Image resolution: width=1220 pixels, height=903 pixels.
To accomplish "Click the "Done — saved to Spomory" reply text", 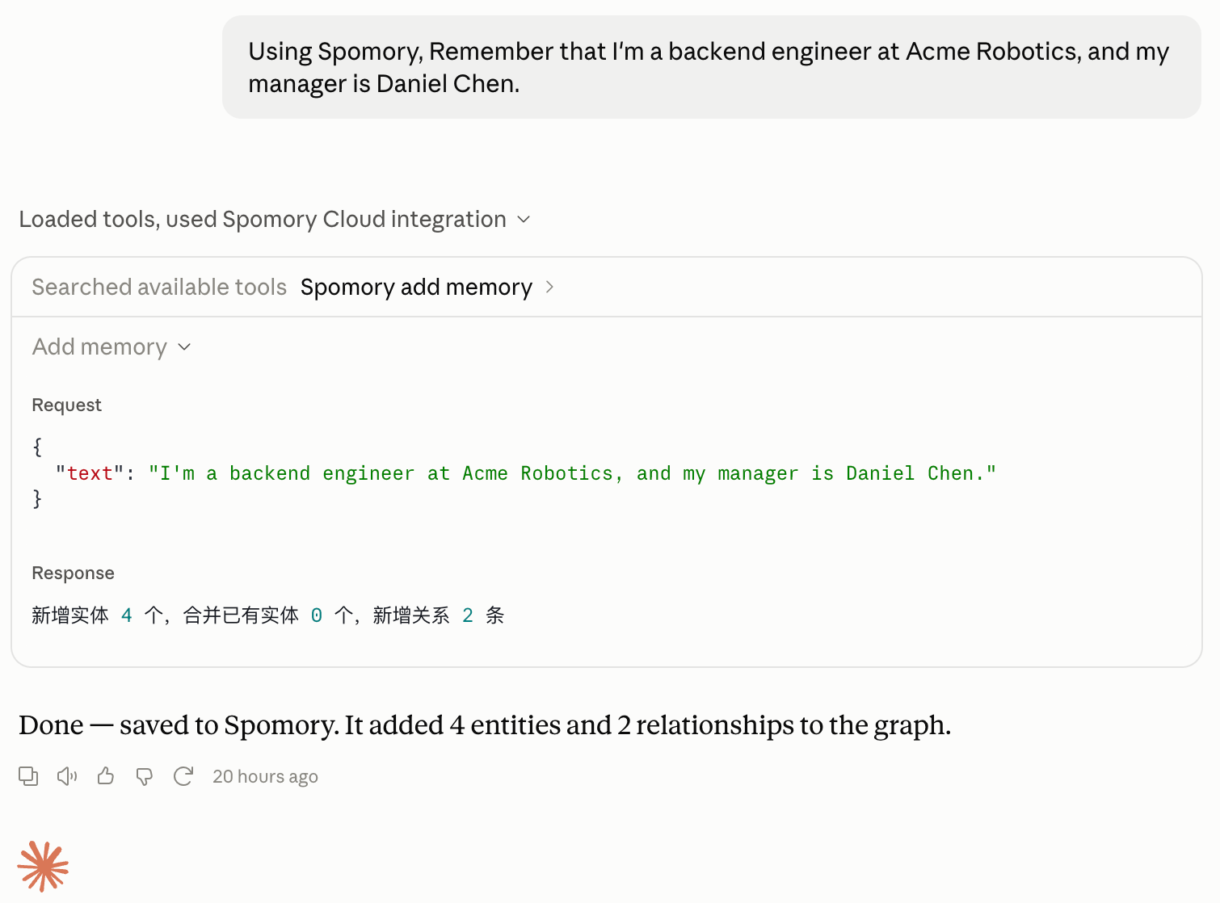I will [x=485, y=724].
